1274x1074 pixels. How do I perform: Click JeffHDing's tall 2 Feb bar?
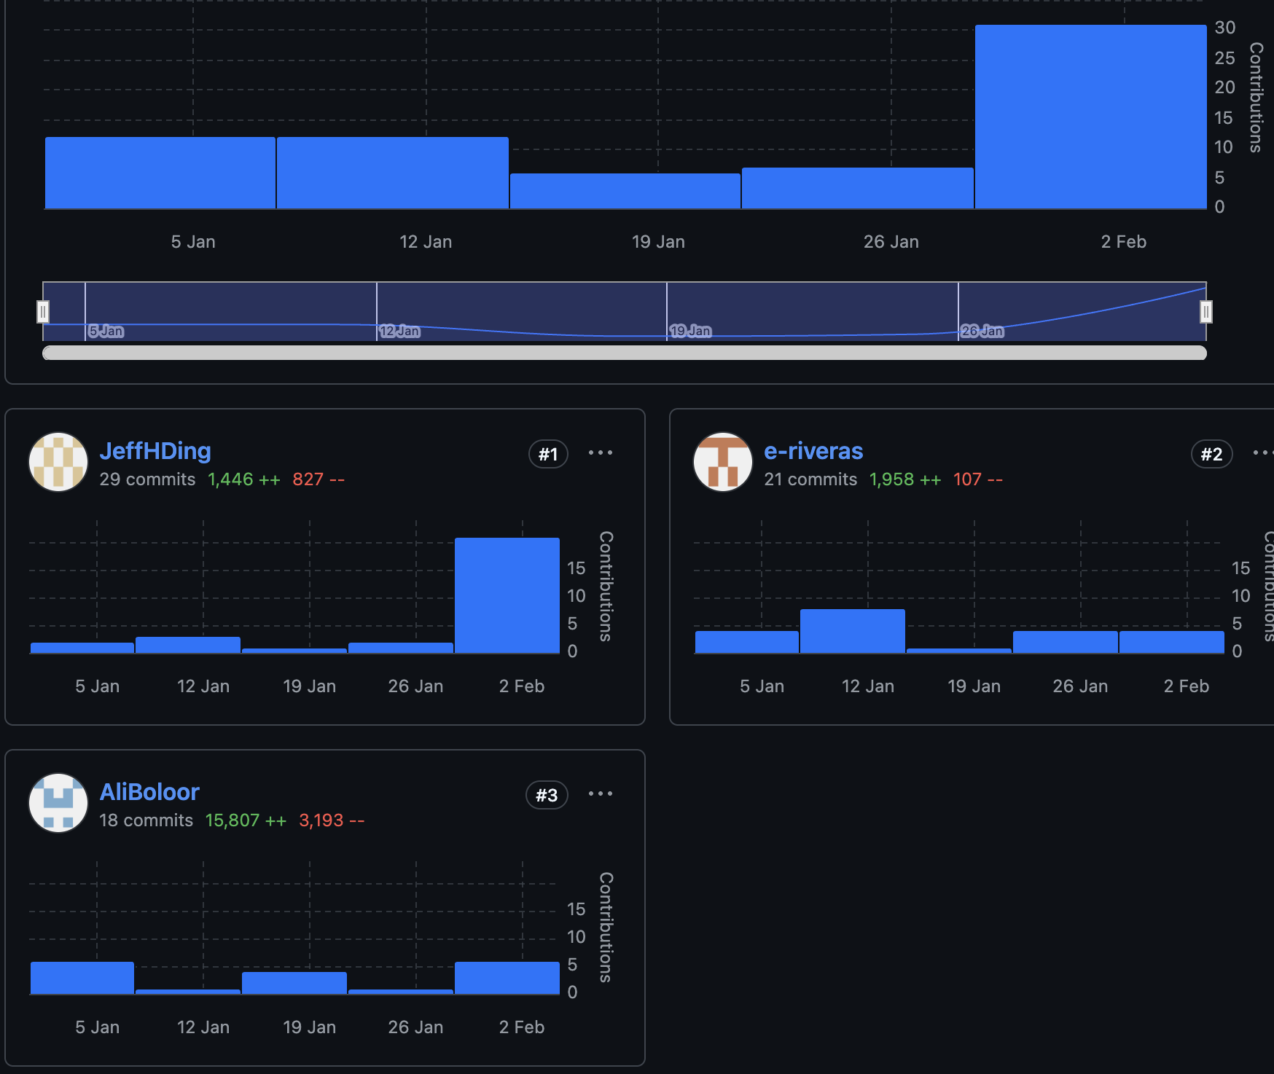(x=507, y=595)
